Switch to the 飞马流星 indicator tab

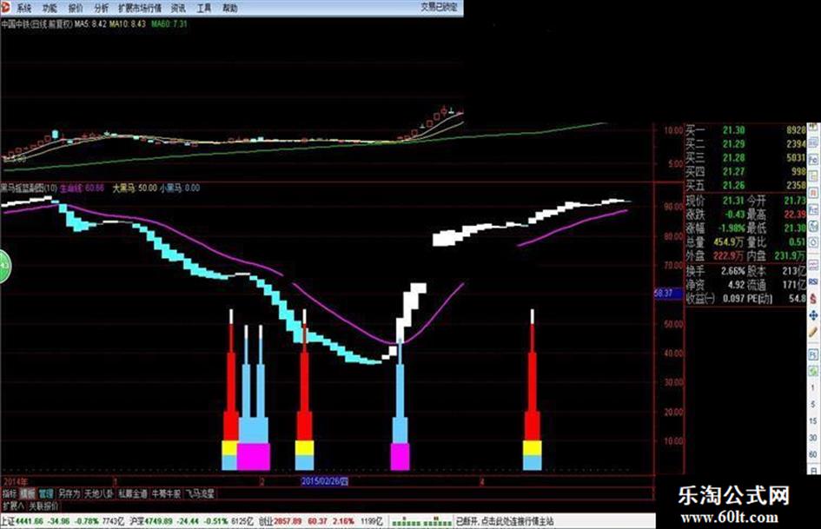tap(200, 493)
